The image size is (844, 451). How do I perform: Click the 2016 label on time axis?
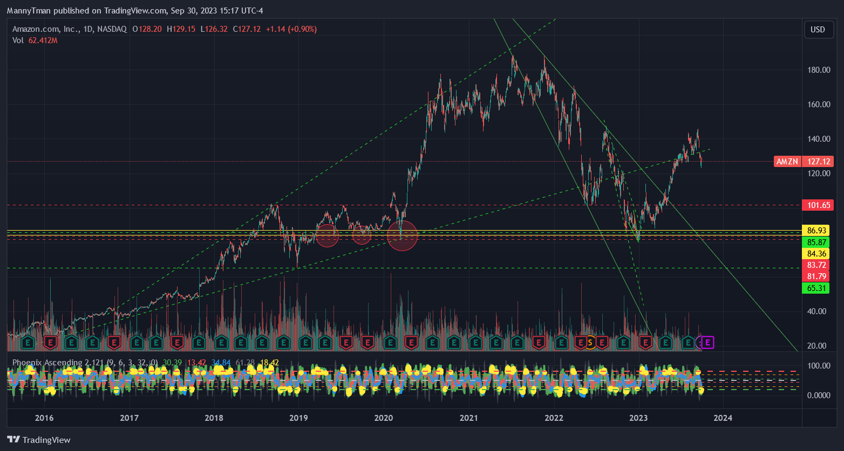(44, 418)
